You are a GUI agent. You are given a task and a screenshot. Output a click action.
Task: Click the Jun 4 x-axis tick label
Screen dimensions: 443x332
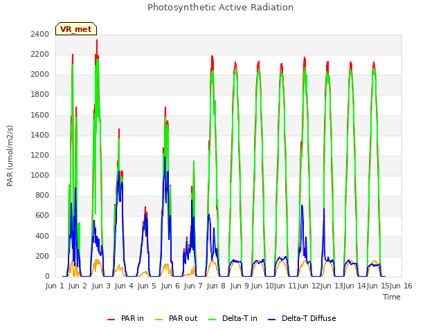coord(124,286)
